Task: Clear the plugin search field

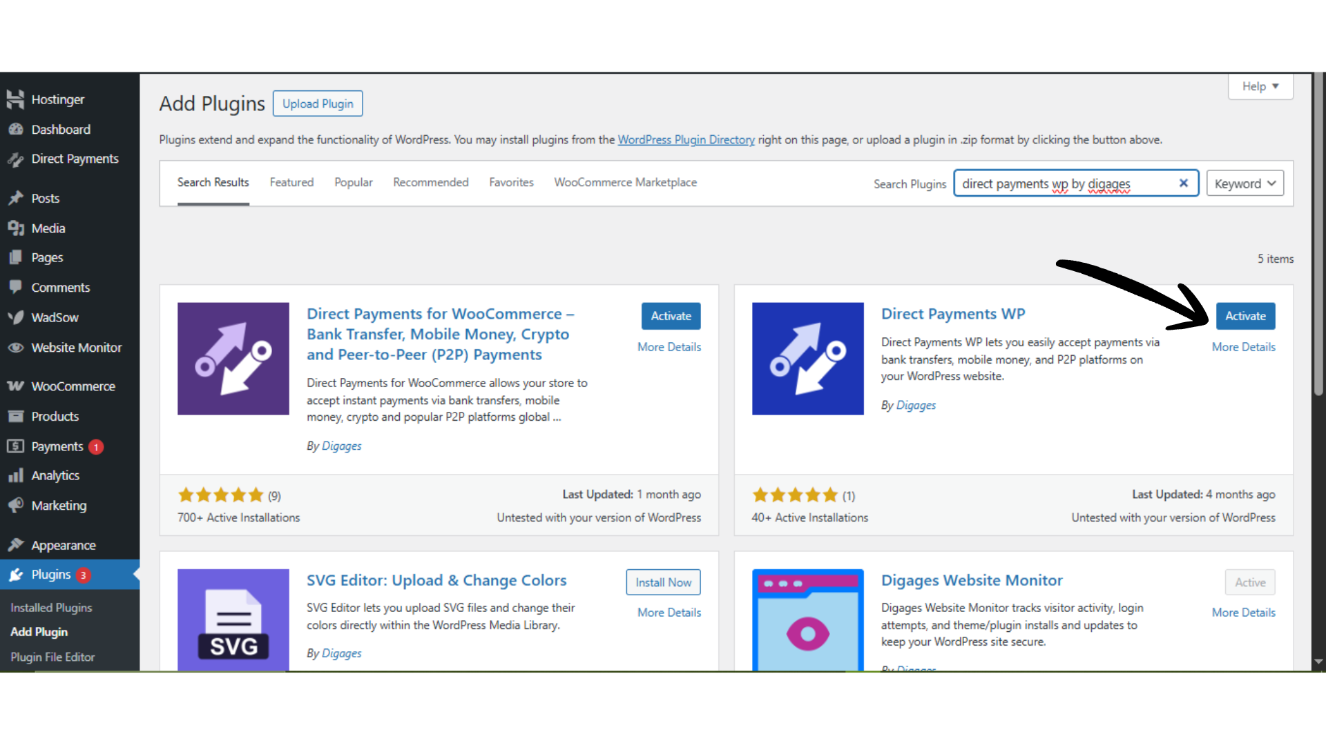Action: (1183, 183)
